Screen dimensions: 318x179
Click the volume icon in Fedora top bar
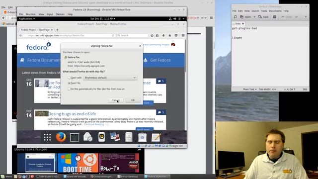pos(174,19)
